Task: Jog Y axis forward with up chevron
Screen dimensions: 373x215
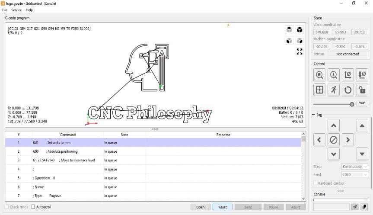Action: click(x=334, y=125)
